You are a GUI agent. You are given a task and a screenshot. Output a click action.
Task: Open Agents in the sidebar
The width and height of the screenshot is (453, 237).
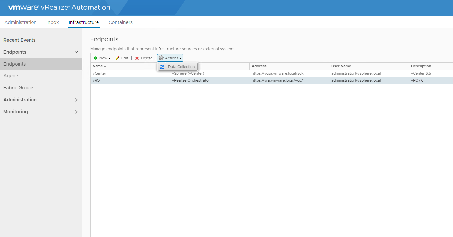(11, 76)
